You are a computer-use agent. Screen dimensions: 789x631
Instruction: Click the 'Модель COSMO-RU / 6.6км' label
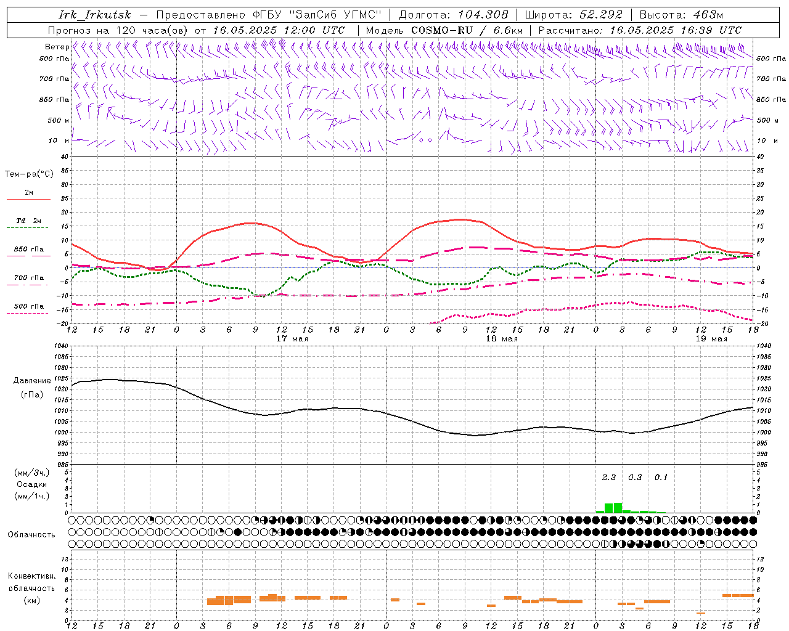[x=444, y=30]
